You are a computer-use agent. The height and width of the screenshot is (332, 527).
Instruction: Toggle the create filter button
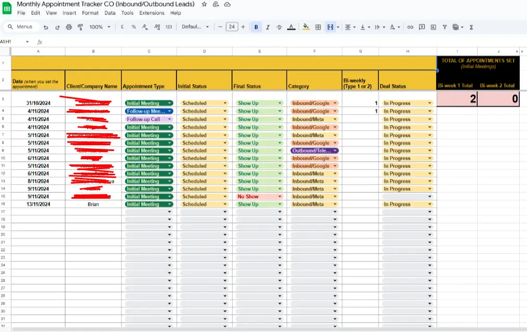pos(444,27)
